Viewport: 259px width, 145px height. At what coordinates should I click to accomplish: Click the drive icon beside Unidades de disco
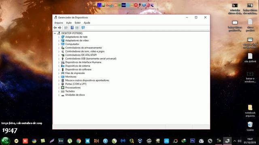pos(63,95)
